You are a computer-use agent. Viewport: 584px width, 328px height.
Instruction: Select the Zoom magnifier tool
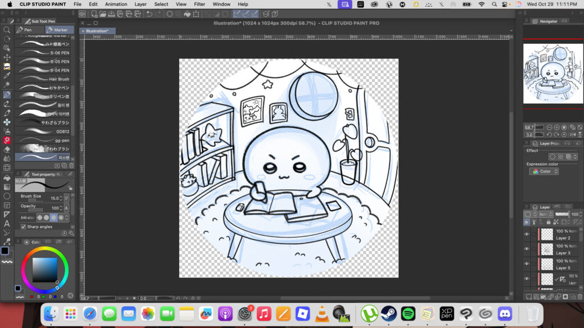[x=7, y=30]
